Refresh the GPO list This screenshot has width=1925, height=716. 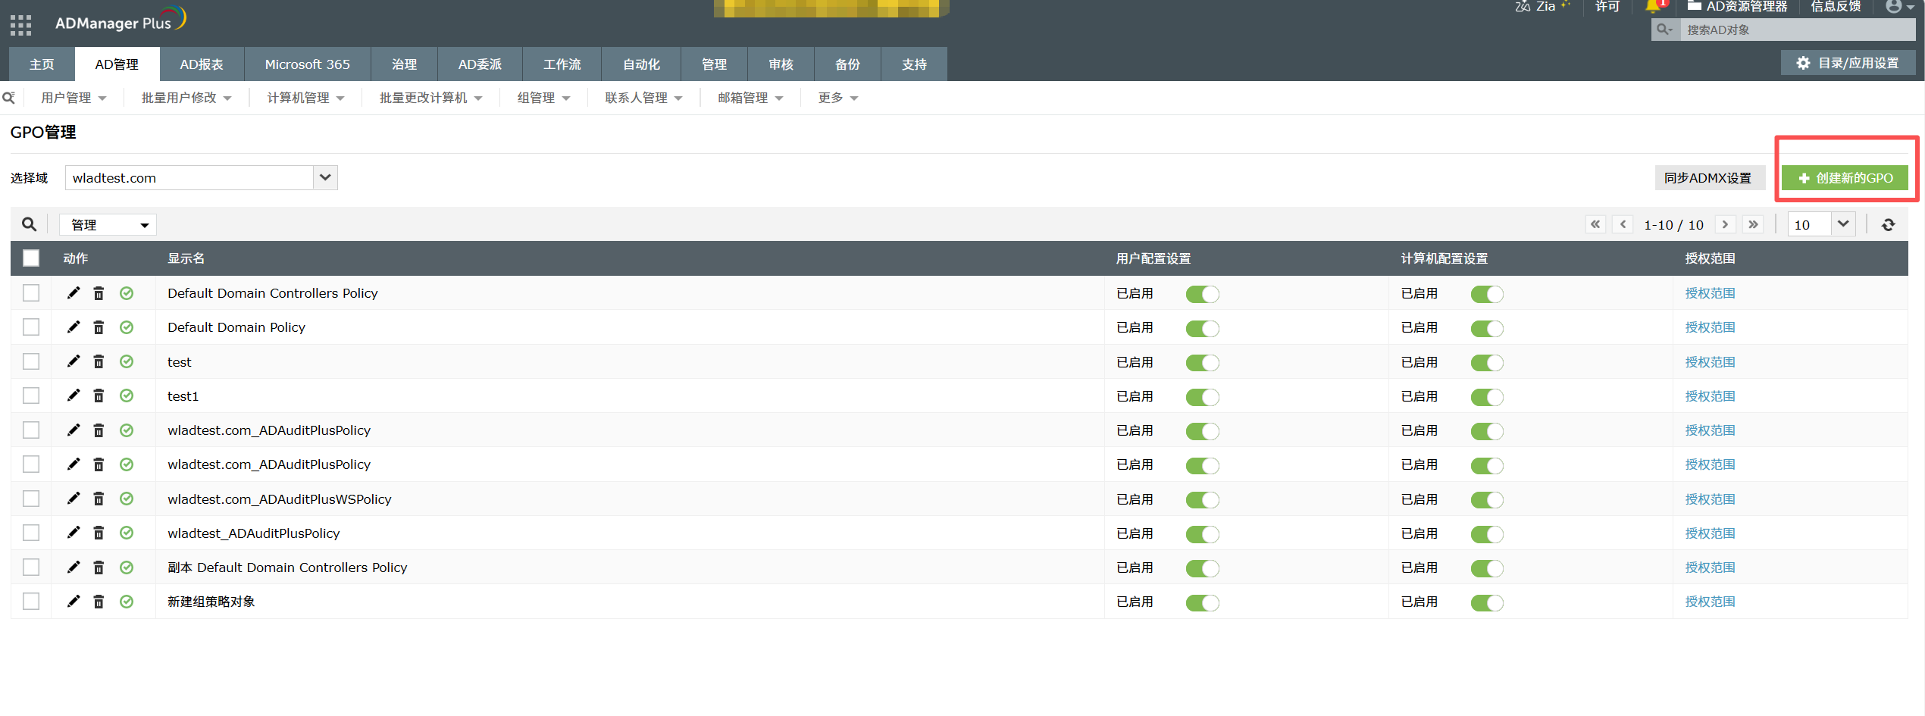click(1889, 224)
